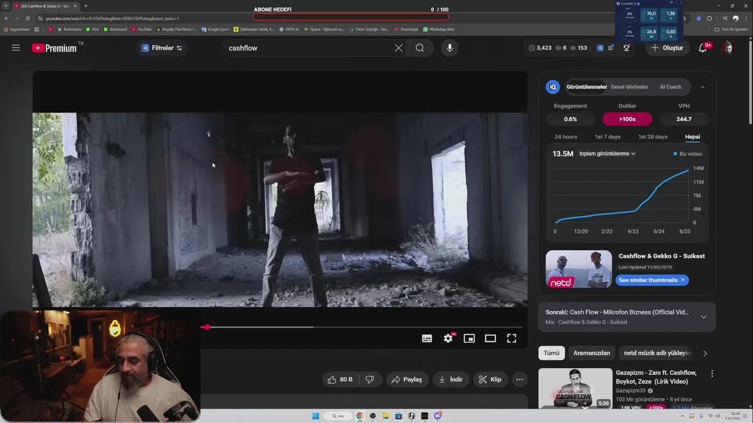Expand the Sonraki mix playlist panel
The width and height of the screenshot is (753, 423).
pos(704,317)
